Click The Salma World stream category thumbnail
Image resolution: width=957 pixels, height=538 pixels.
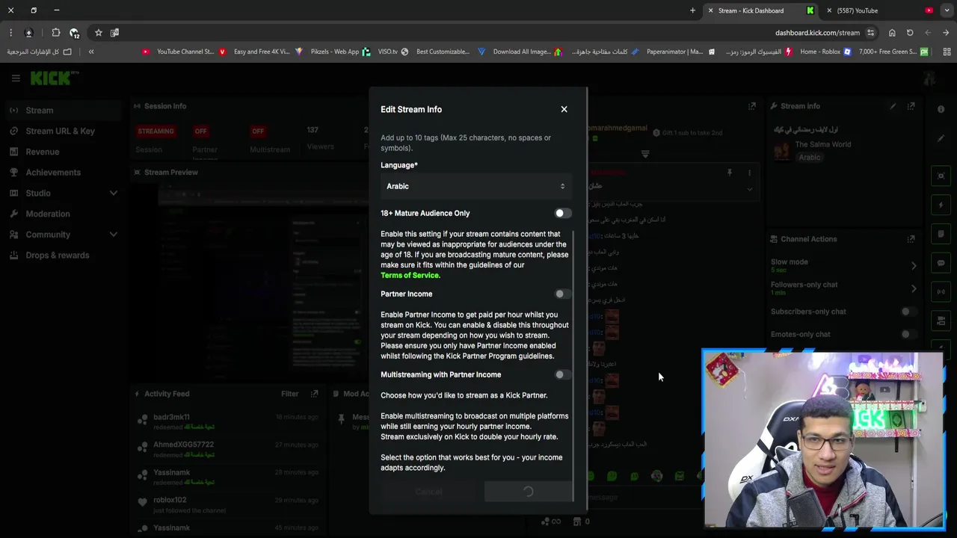tap(782, 151)
